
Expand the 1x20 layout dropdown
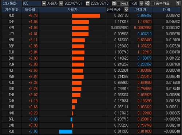pos(141,3)
